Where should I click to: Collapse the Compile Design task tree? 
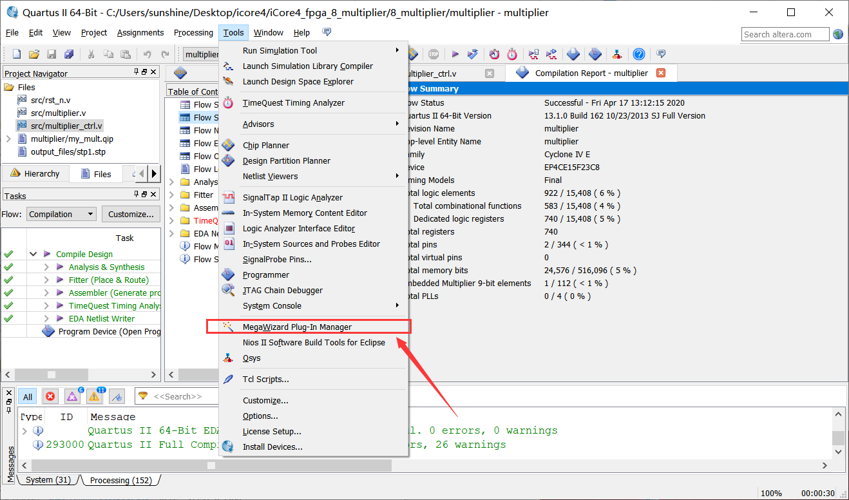click(x=33, y=254)
